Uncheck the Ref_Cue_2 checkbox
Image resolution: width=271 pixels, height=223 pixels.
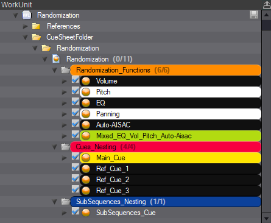point(76,179)
